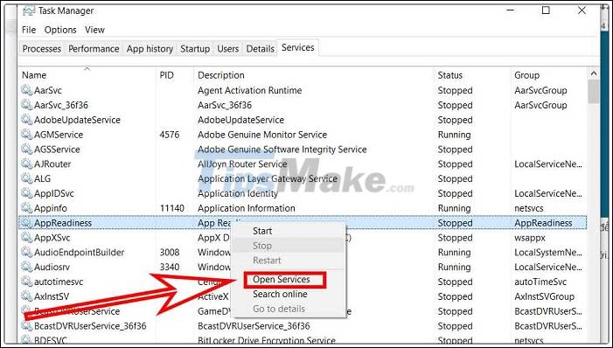613x348 pixels.
Task: Click the gear icon beside ALG
Action: (x=26, y=178)
